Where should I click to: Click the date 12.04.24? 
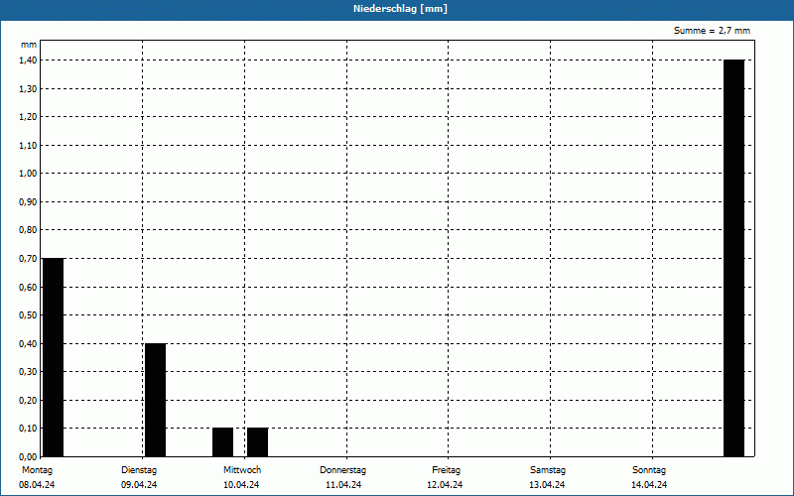[445, 485]
